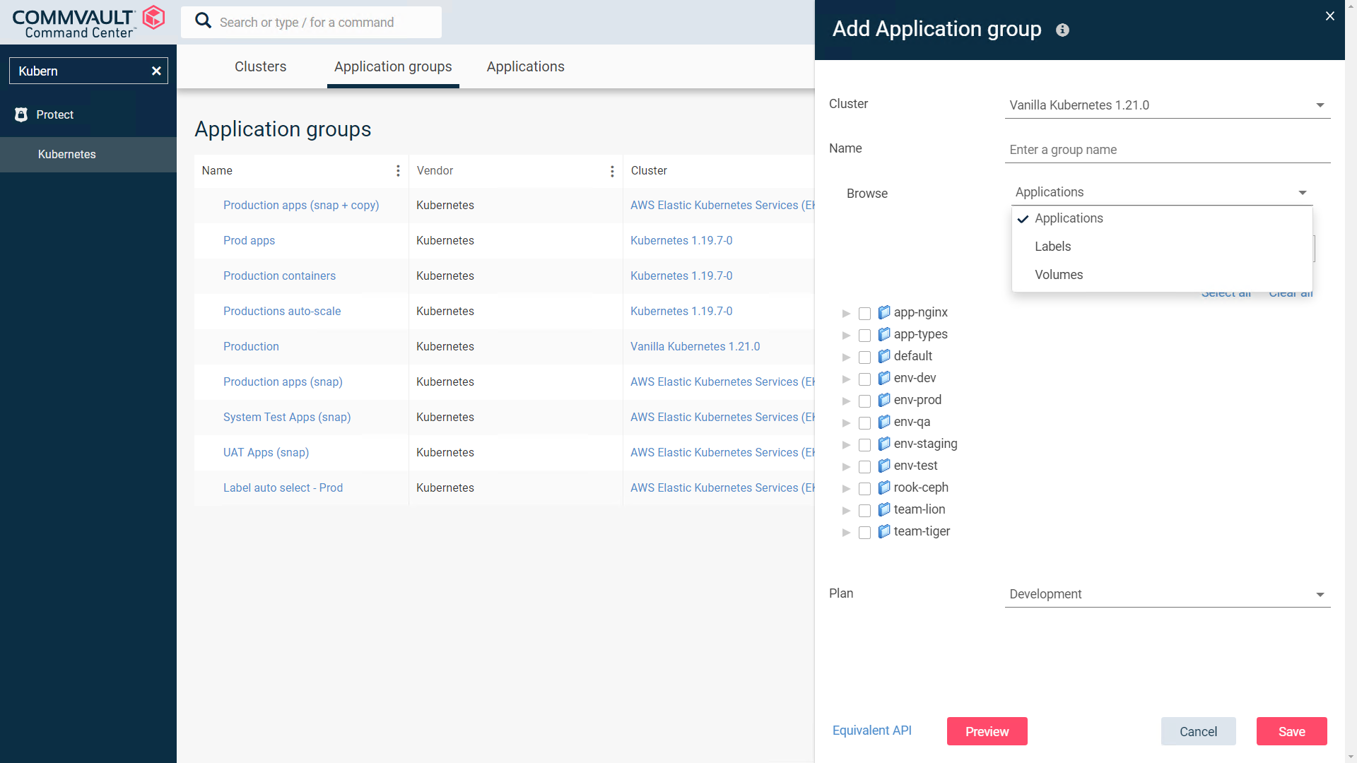Switch to the Applications tab
Screen dimensions: 1357x763
tap(525, 66)
